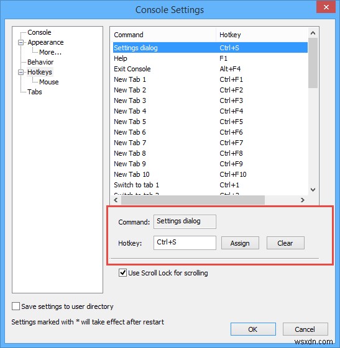Click the Cancel button
Image resolution: width=340 pixels, height=348 pixels.
tap(305, 329)
